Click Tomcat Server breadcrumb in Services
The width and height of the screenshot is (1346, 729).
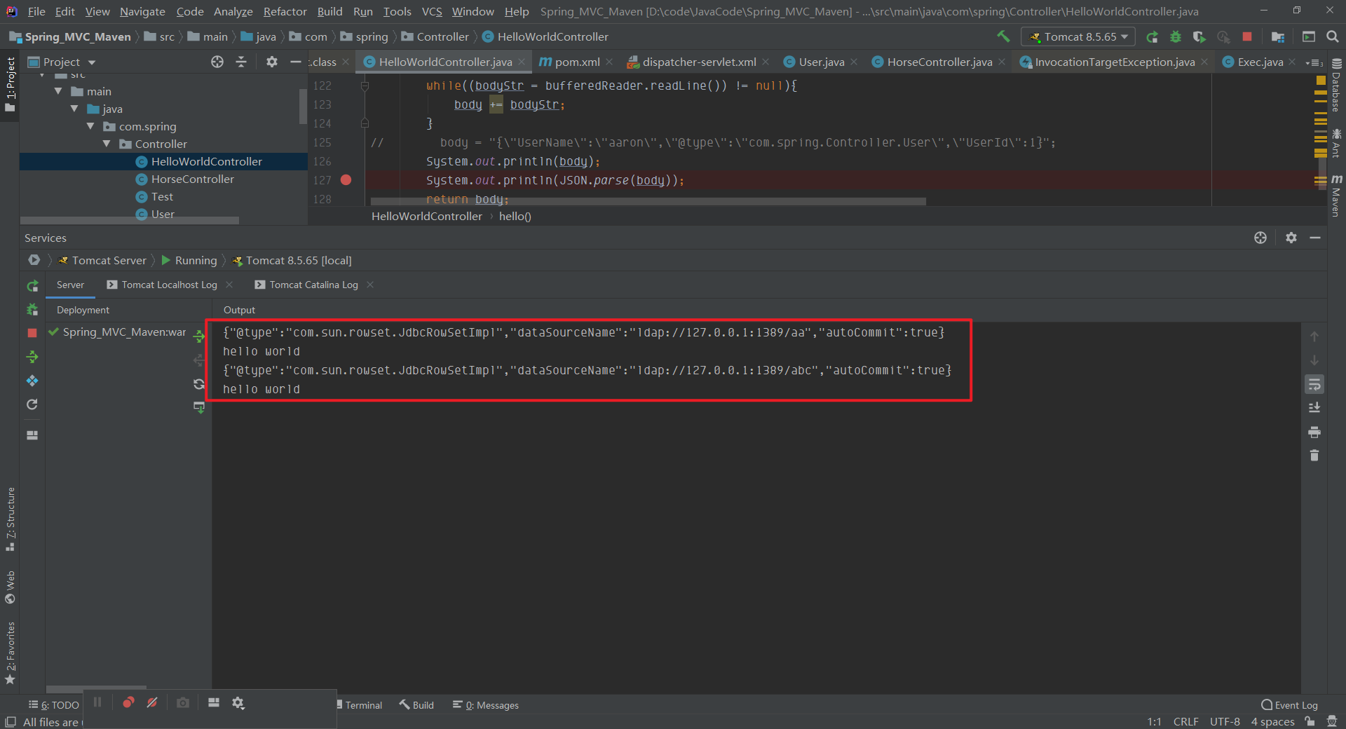point(102,260)
